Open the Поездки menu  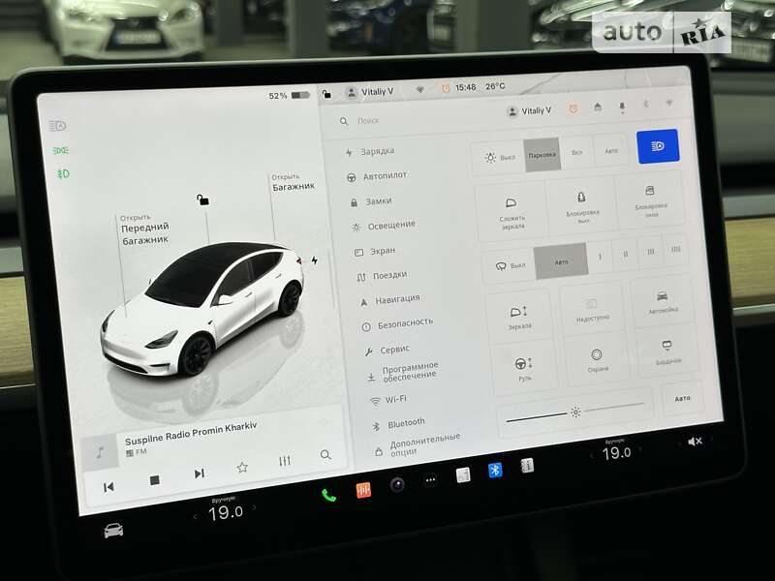click(382, 276)
